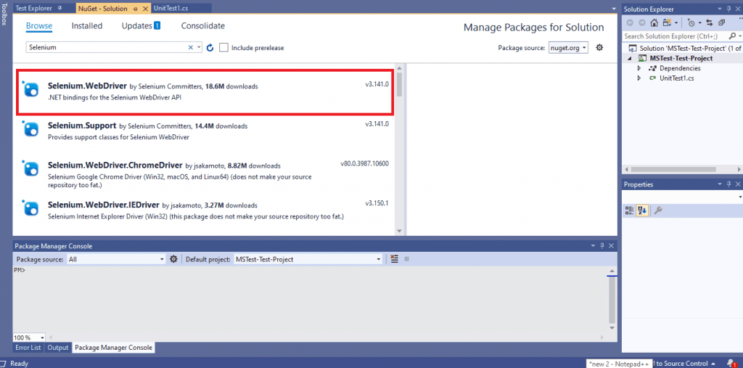
Task: Click the stop command square icon in console
Action: tap(406, 259)
